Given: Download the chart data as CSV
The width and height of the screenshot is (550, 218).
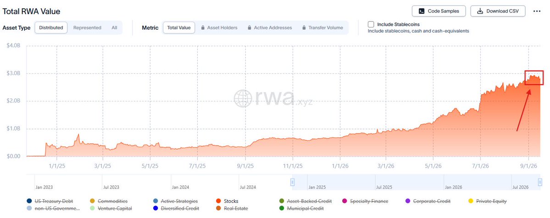Looking at the screenshot, I should tap(498, 11).
